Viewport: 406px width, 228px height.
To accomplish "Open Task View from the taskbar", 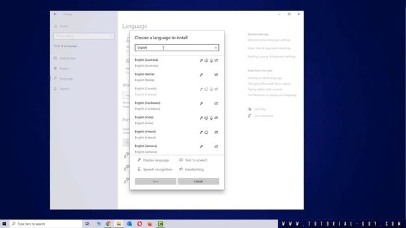I will point(88,224).
